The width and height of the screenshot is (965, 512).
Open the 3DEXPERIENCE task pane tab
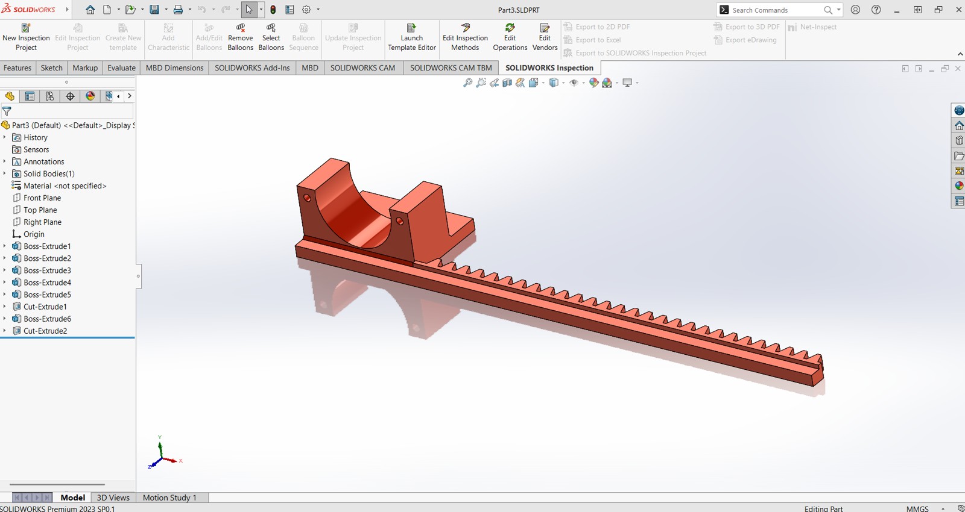pos(959,110)
